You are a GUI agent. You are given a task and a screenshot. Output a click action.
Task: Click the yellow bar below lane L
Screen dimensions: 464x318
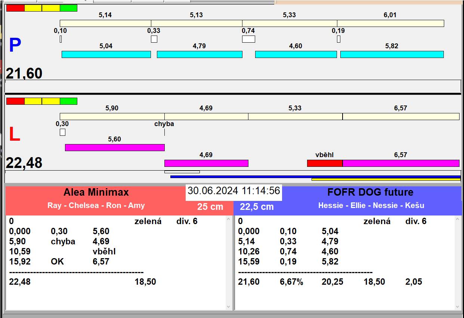[386, 180]
